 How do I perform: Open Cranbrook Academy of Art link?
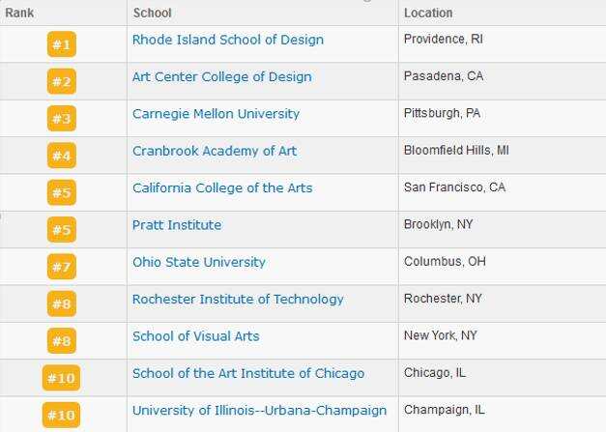click(215, 151)
